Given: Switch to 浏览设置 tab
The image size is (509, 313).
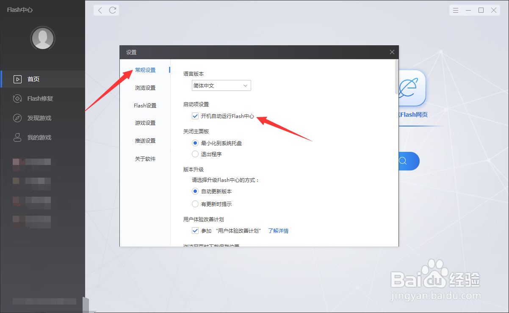Looking at the screenshot, I should point(145,88).
